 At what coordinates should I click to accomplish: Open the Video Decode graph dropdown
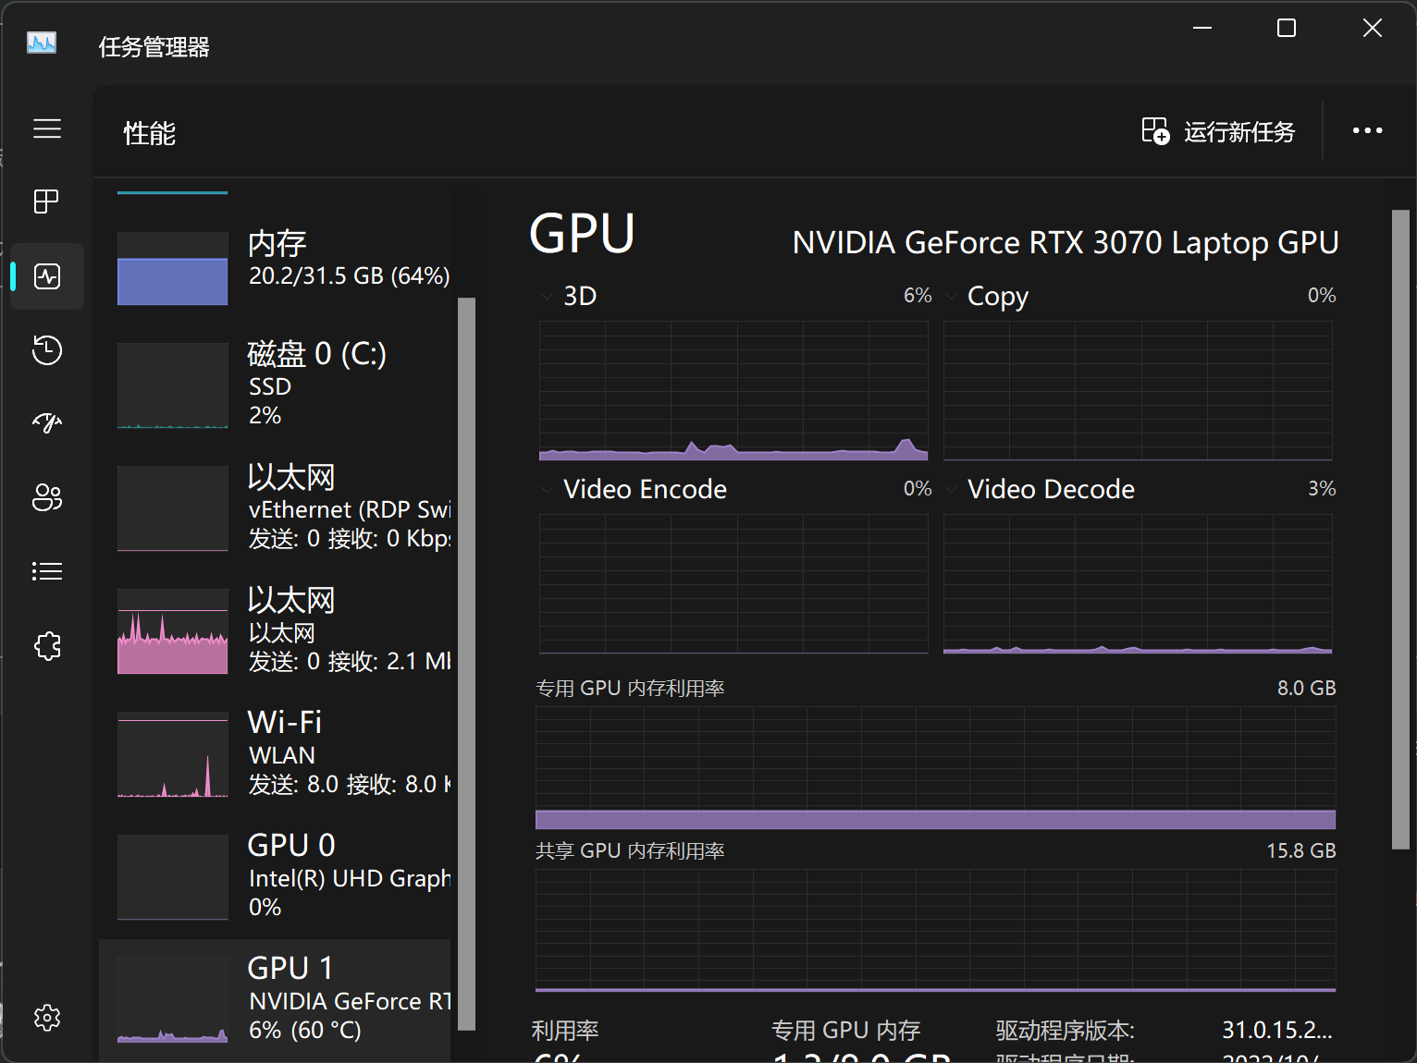click(x=951, y=489)
